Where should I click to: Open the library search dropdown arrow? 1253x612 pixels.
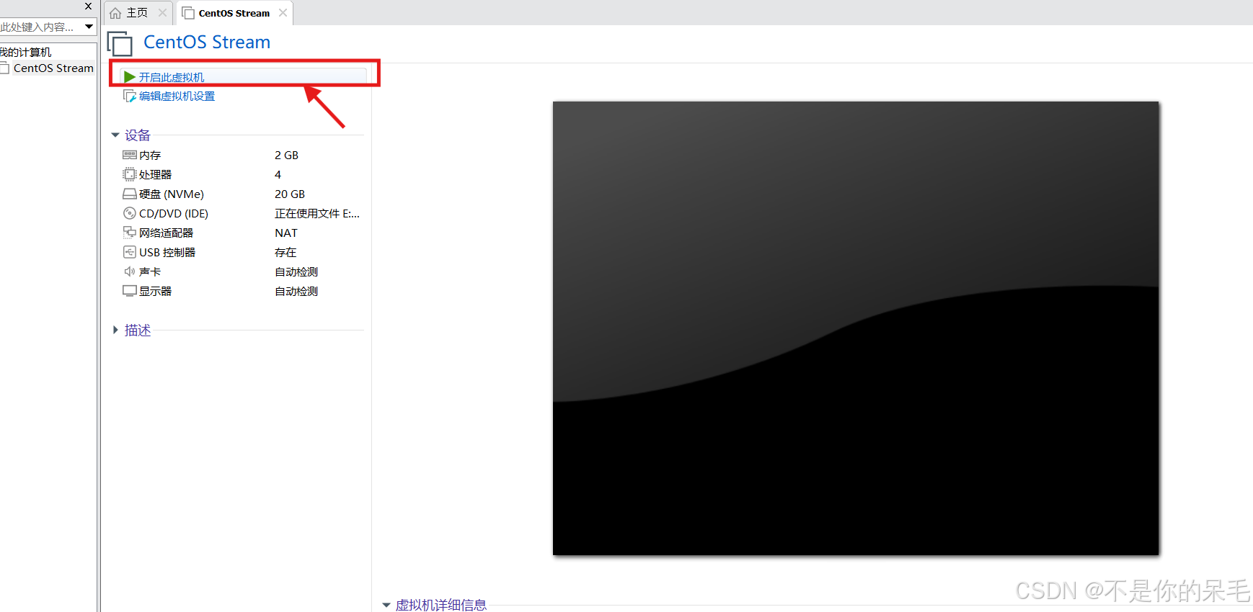click(89, 27)
